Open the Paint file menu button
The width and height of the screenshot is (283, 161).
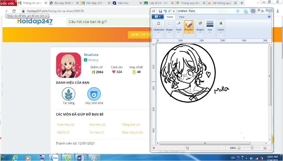(x=158, y=17)
